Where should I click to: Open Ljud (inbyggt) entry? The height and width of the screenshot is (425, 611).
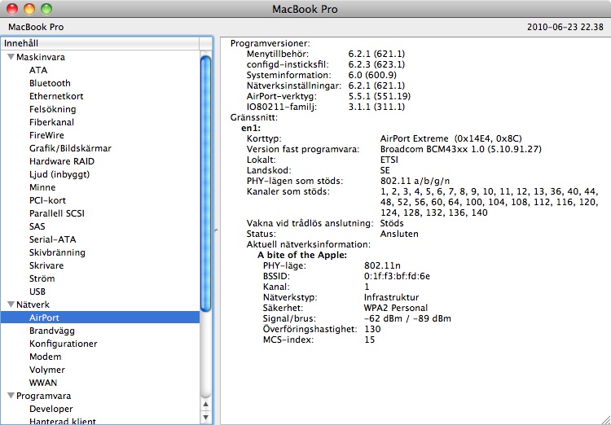pyautogui.click(x=59, y=174)
